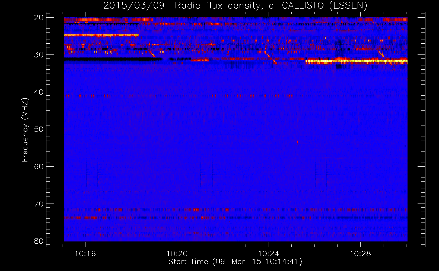Image resolution: width=439 pixels, height=271 pixels.
Task: Click the 10:28 time tick label
Action: [360, 254]
